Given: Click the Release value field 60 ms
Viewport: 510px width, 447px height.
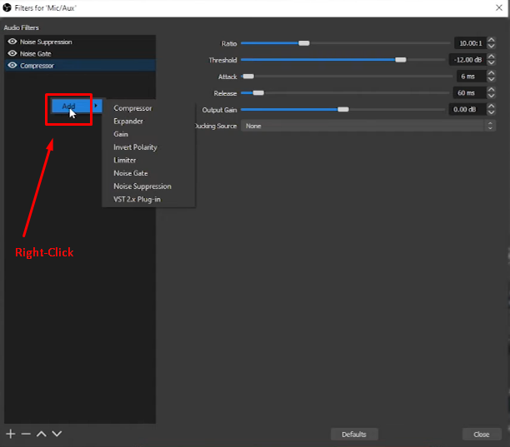Looking at the screenshot, I should pyautogui.click(x=470, y=93).
